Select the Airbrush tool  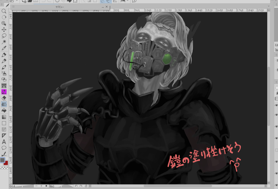point(4,73)
